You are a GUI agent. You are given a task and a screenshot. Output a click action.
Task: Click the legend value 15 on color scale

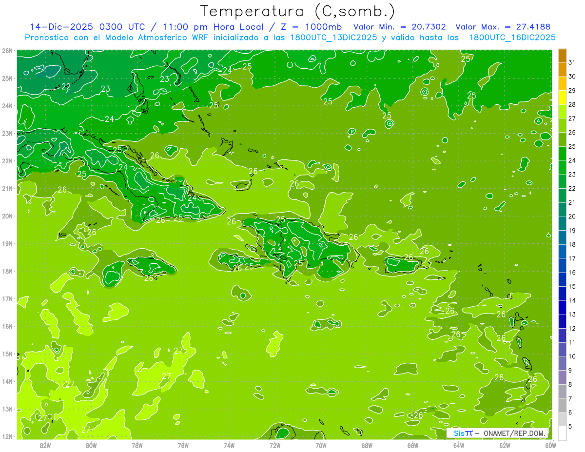point(572,286)
